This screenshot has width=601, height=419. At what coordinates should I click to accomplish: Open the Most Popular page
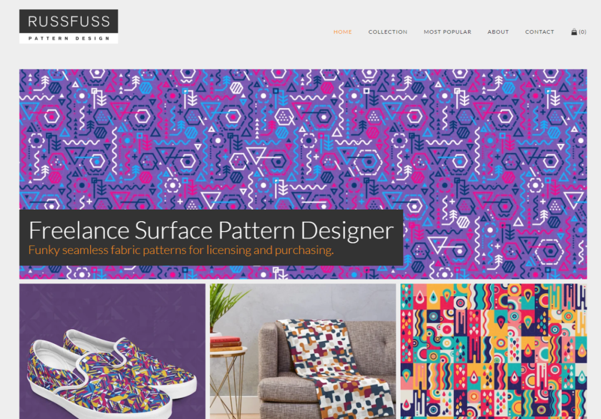tap(447, 32)
